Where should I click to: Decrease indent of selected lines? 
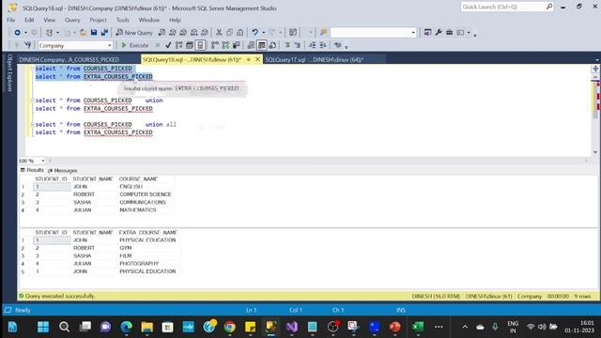coord(313,45)
